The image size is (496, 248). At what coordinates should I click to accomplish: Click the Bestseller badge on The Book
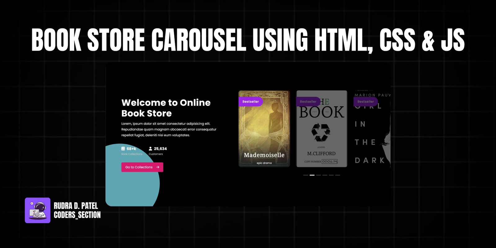(308, 102)
